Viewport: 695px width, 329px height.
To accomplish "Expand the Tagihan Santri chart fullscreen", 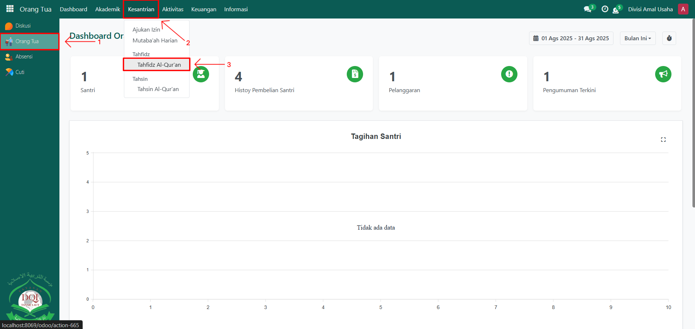I will click(663, 140).
